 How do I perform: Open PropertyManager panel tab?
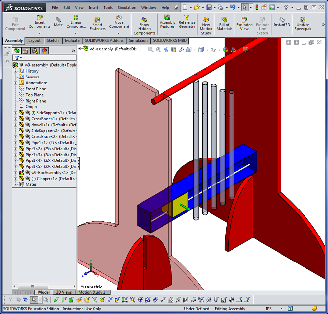click(26, 51)
